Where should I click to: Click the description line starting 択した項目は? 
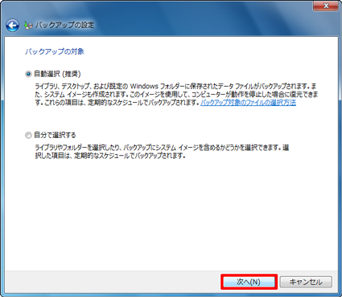pos(110,156)
